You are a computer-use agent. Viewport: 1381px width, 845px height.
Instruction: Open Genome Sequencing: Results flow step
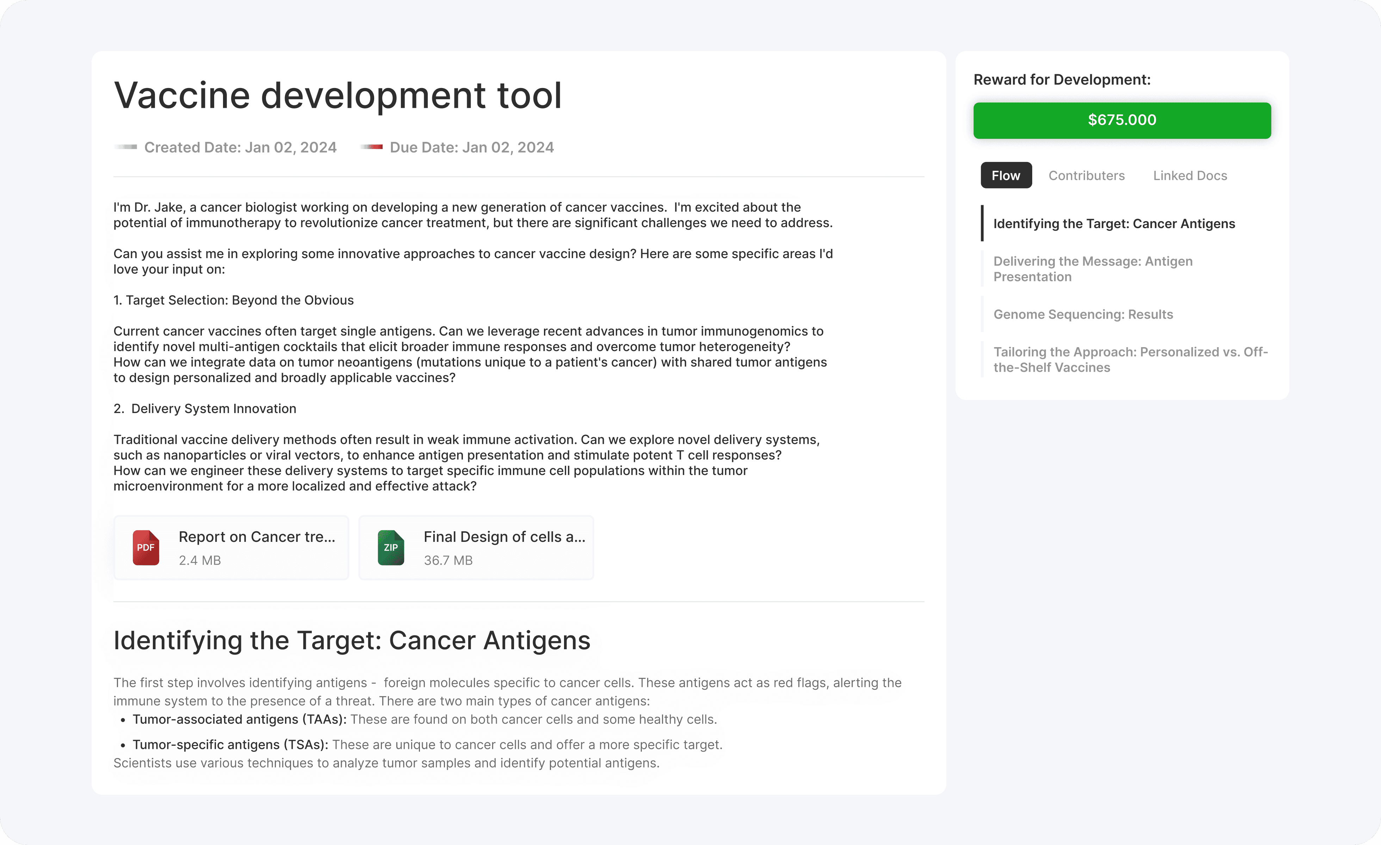(1083, 314)
